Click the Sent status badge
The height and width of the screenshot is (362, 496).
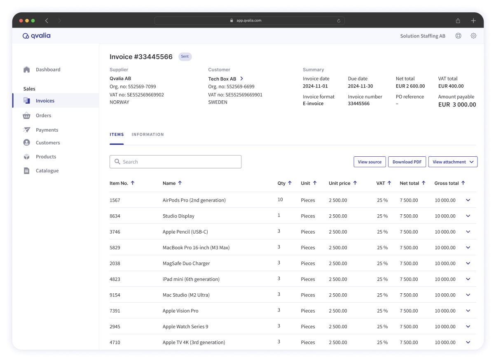tap(185, 56)
